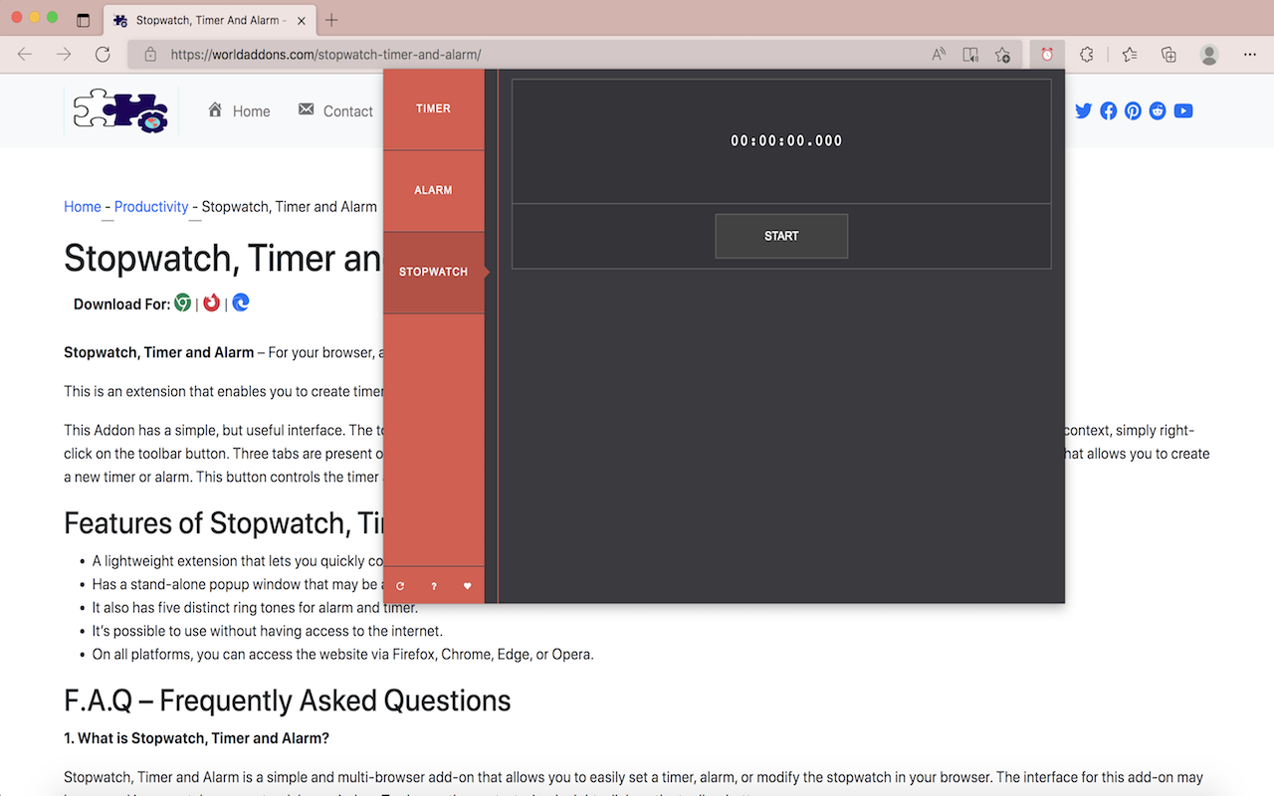Open the alarm clock extension toolbar icon

click(x=1047, y=55)
